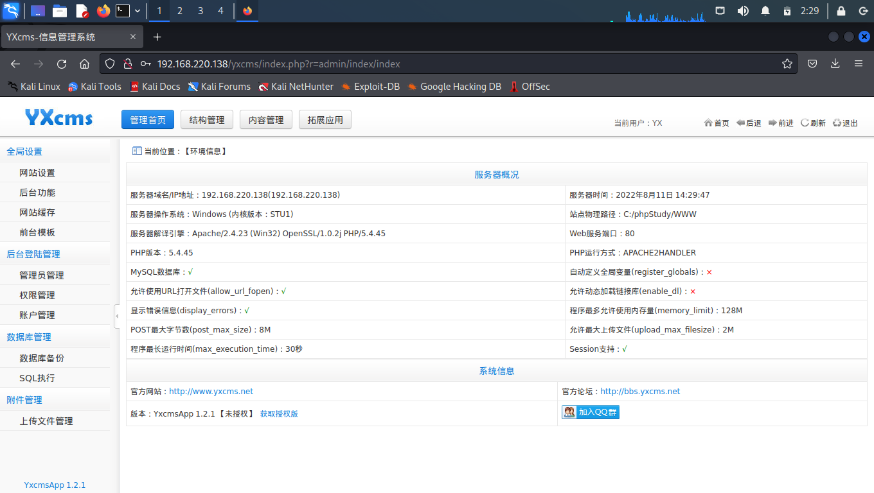Collapse the 附件管理 sidebar section
The image size is (874, 493).
click(55, 400)
